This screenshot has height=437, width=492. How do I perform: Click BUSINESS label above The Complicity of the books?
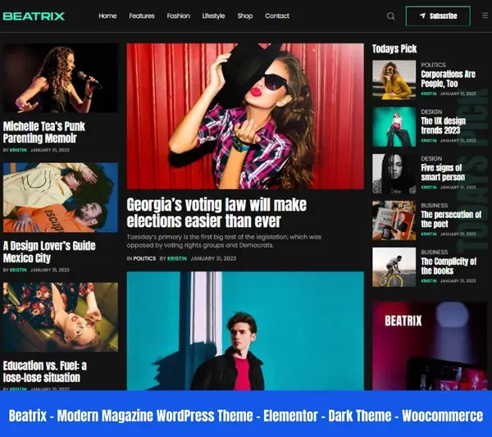[435, 252]
